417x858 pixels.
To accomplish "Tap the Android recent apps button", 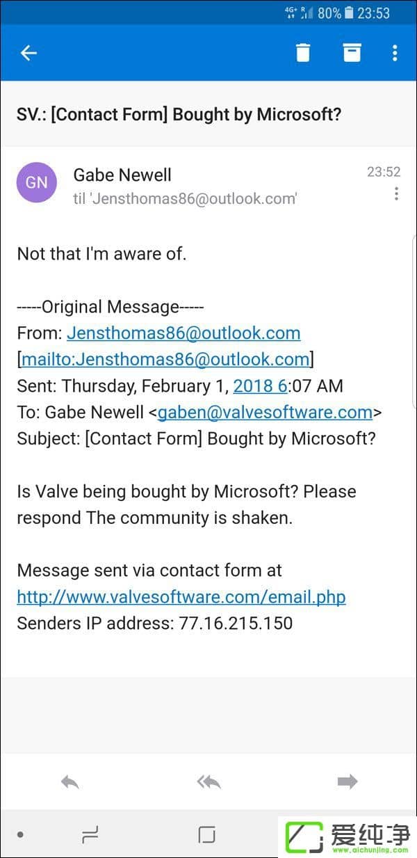I will click(x=90, y=834).
